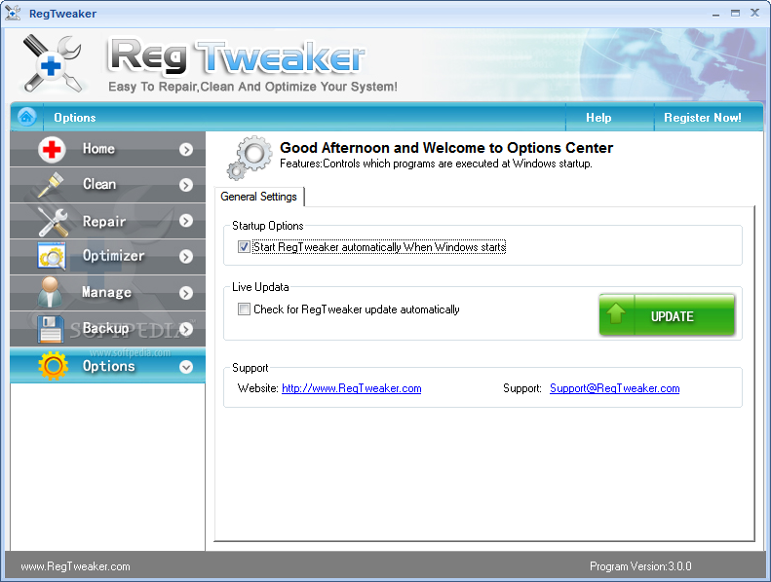This screenshot has height=582, width=771.
Task: Click the Options label in the blue bar
Action: coord(75,118)
